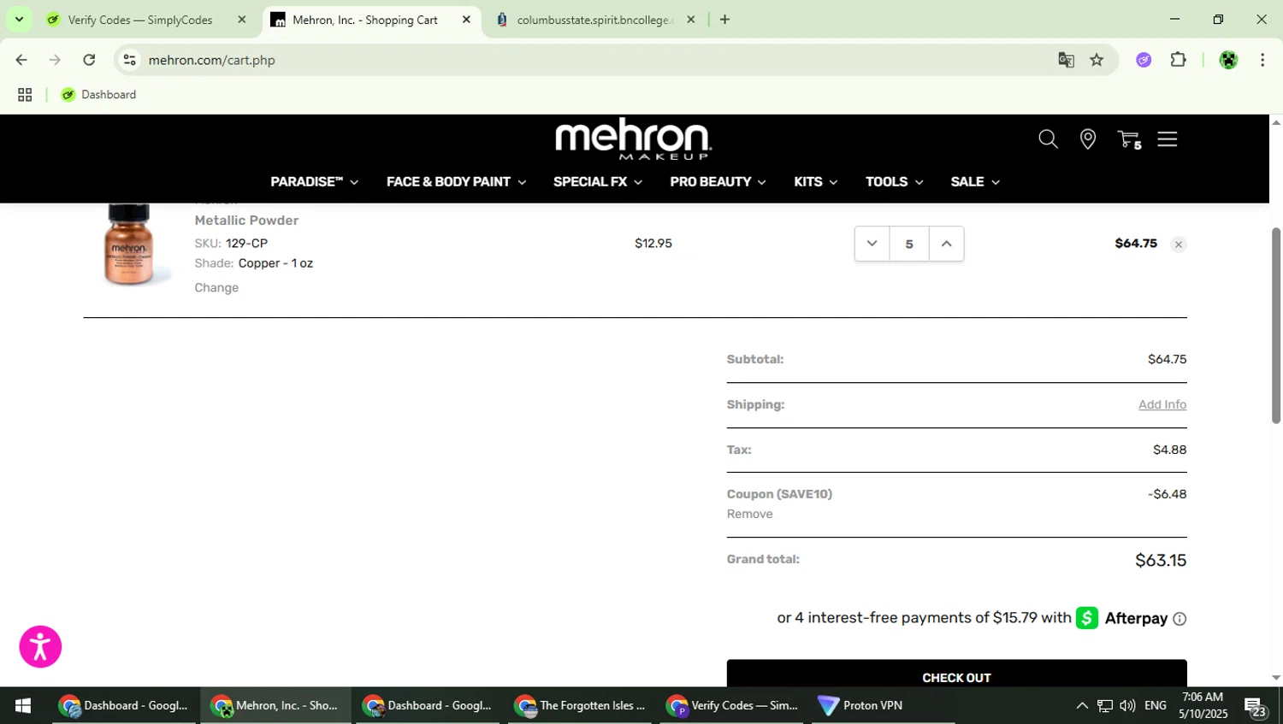Expand the PARADISE menu
Image resolution: width=1283 pixels, height=724 pixels.
pos(314,182)
